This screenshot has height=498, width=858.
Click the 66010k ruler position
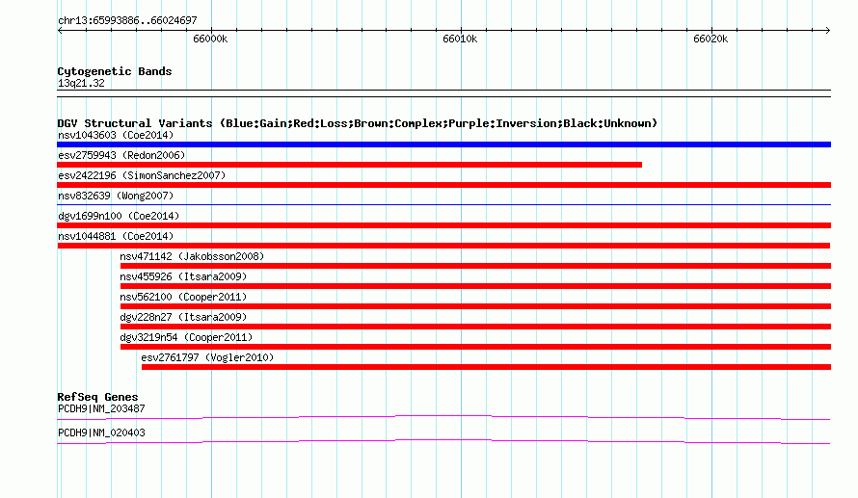coord(460,39)
